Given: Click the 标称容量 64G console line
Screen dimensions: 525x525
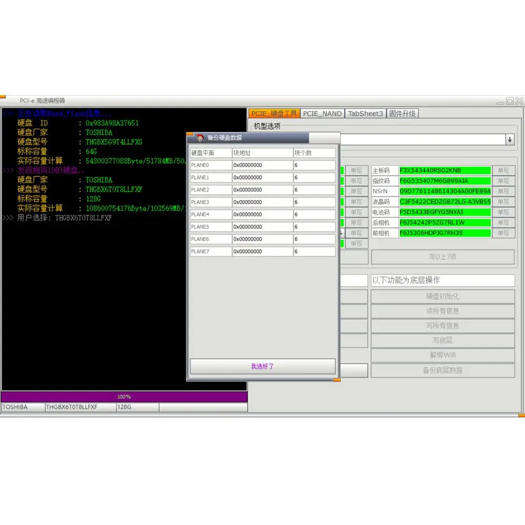Looking at the screenshot, I should pos(57,152).
